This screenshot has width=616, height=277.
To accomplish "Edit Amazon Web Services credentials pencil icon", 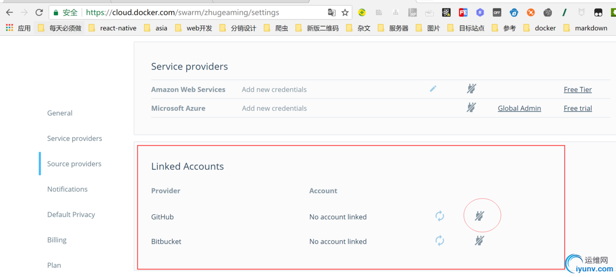I will (433, 89).
